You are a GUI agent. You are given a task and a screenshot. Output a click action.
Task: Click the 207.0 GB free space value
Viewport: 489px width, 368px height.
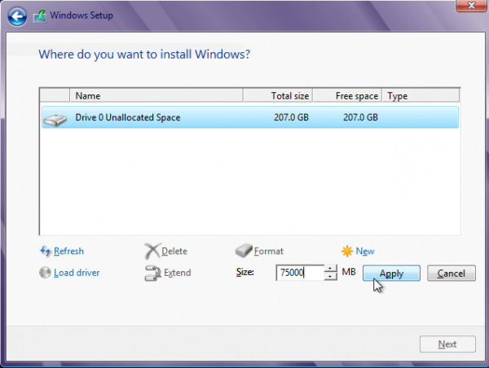(x=360, y=117)
